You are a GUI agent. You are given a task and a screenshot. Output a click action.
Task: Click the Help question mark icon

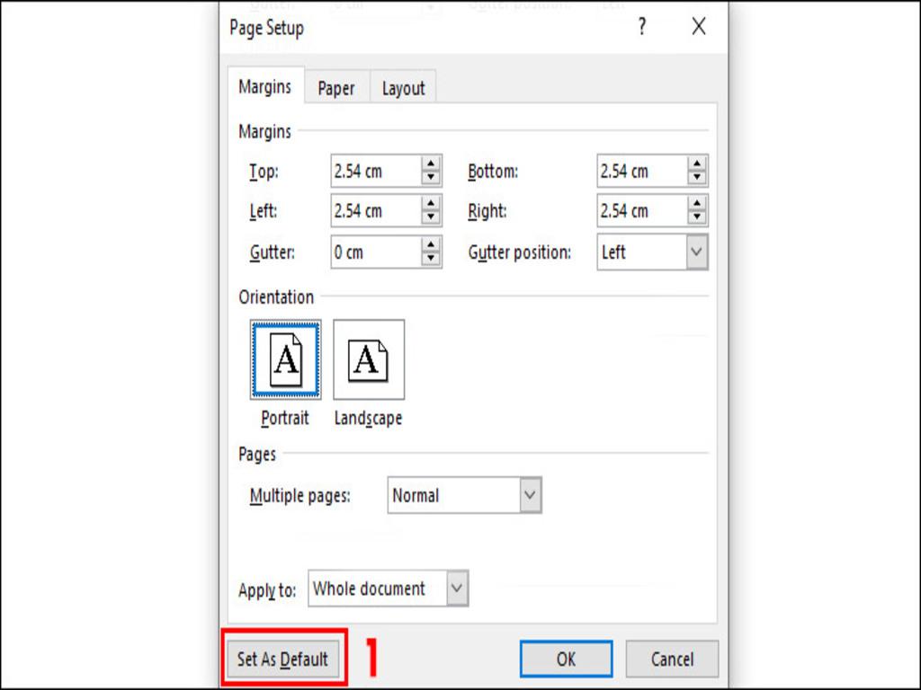(x=641, y=28)
